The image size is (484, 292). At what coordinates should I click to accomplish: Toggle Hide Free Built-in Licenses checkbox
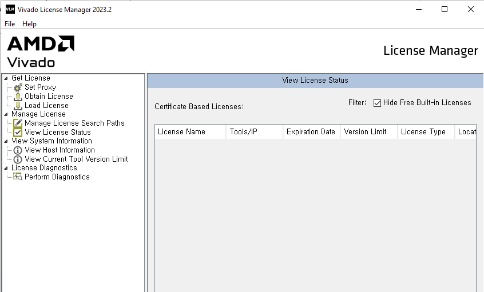click(x=377, y=103)
